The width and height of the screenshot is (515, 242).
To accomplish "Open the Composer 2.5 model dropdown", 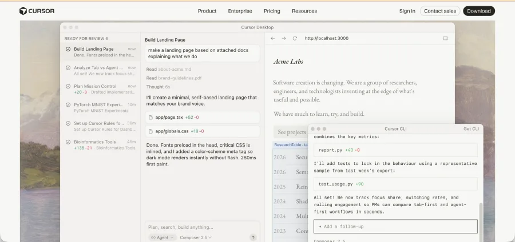I will (x=196, y=237).
